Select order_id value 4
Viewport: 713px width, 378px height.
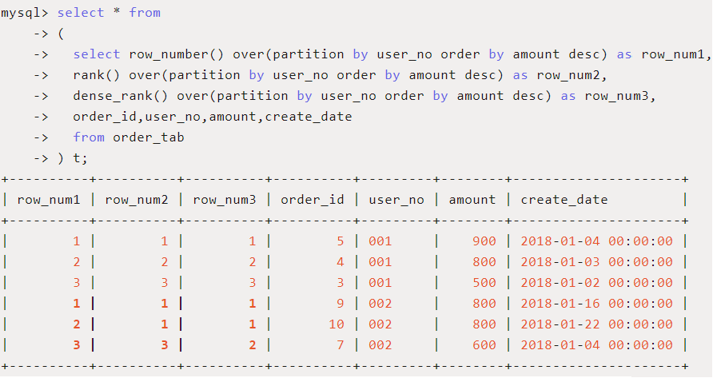pos(341,262)
